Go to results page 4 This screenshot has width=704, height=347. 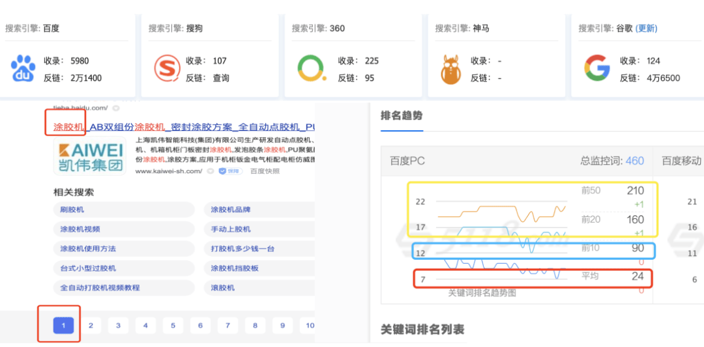pos(145,326)
